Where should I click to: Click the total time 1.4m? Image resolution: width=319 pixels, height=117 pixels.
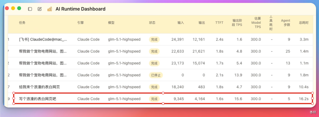(304, 51)
